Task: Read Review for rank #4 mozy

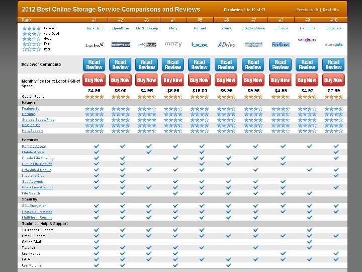Action: click(173, 64)
